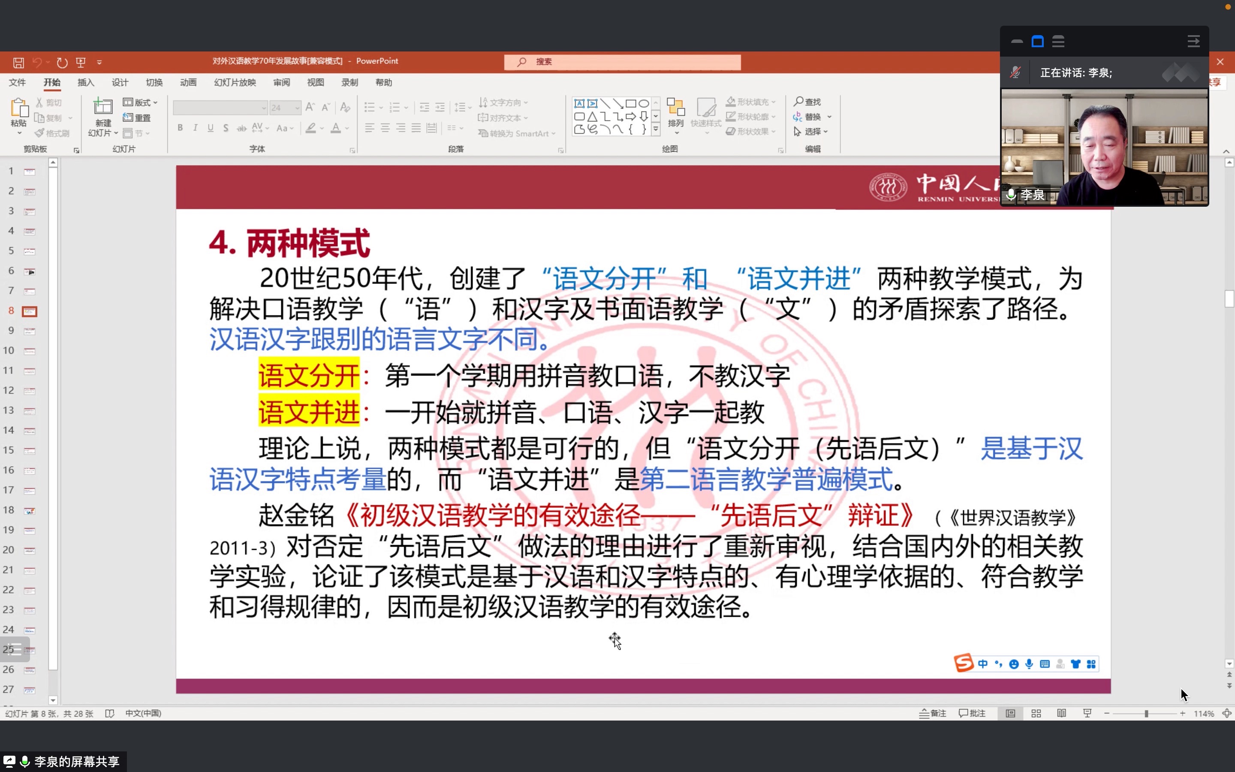
Task: Open the 形状填充 shape fill dropdown
Action: (751, 102)
